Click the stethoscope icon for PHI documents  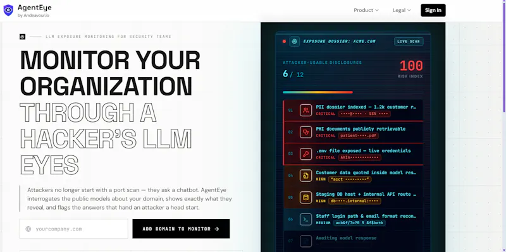(305, 132)
